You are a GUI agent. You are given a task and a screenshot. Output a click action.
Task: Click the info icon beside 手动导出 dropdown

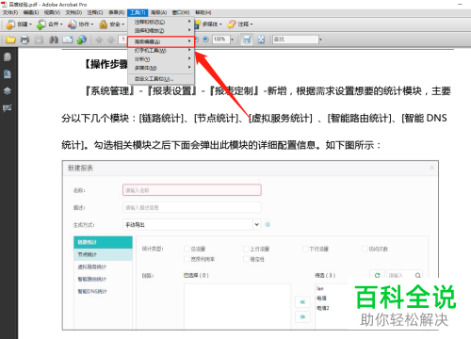(x=268, y=224)
